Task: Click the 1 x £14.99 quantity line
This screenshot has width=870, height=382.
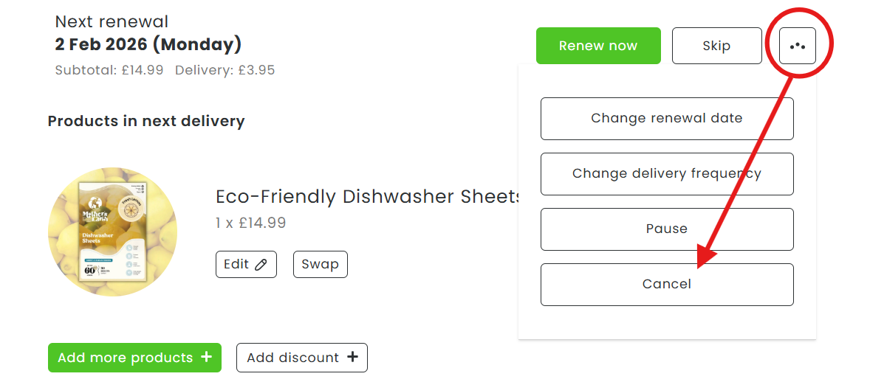Action: pyautogui.click(x=250, y=223)
